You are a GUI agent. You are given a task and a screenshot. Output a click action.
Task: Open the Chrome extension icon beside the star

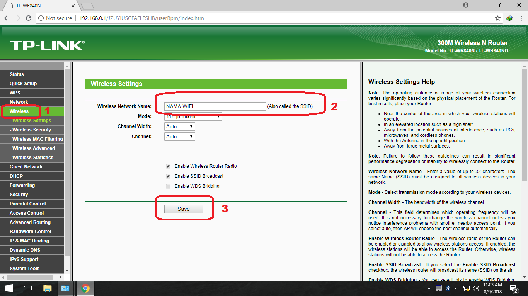point(509,18)
